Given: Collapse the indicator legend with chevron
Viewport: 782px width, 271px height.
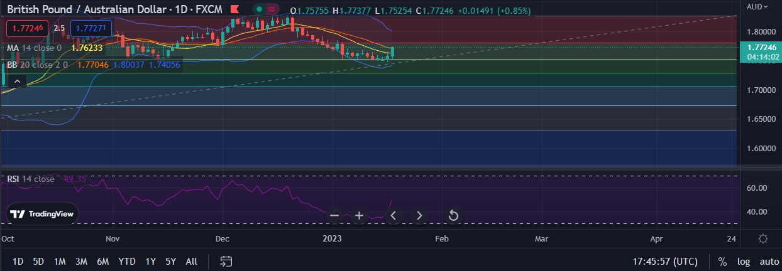Looking at the screenshot, I should click(x=17, y=81).
